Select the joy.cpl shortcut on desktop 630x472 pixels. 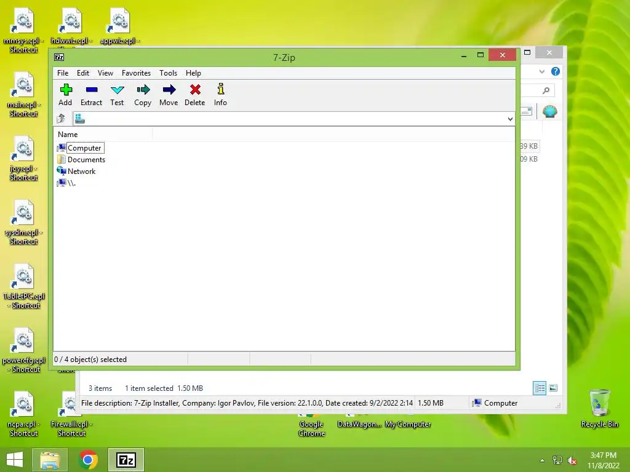[x=23, y=159]
